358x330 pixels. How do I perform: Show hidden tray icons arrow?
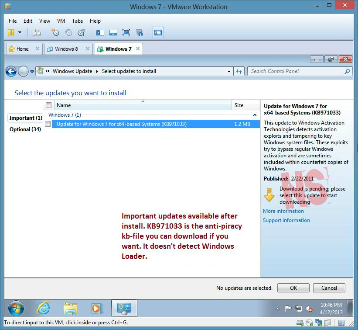277,309
